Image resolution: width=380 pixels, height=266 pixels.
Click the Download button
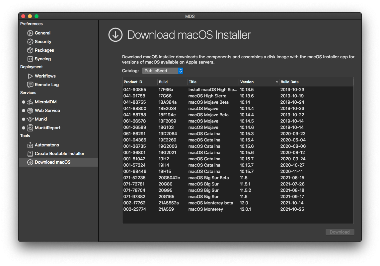click(x=340, y=232)
